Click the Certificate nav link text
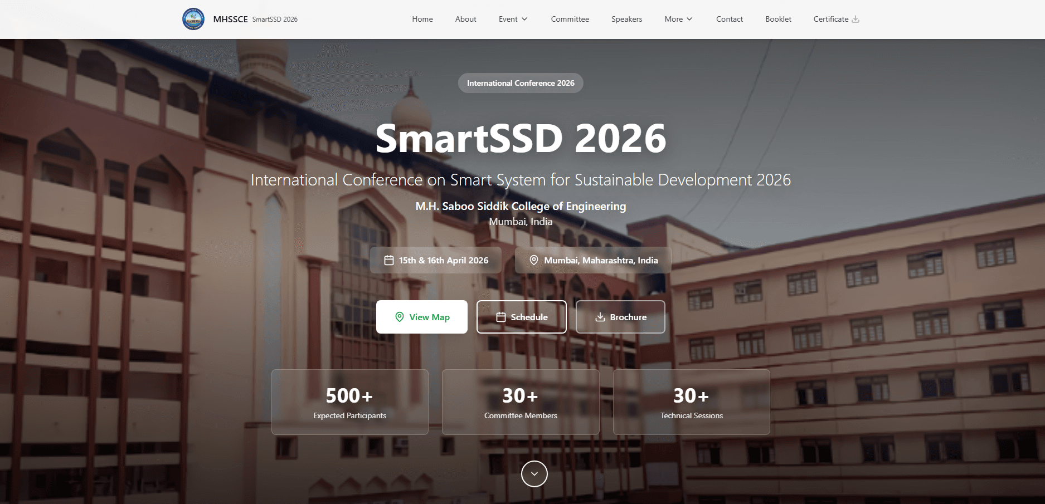 click(x=831, y=19)
